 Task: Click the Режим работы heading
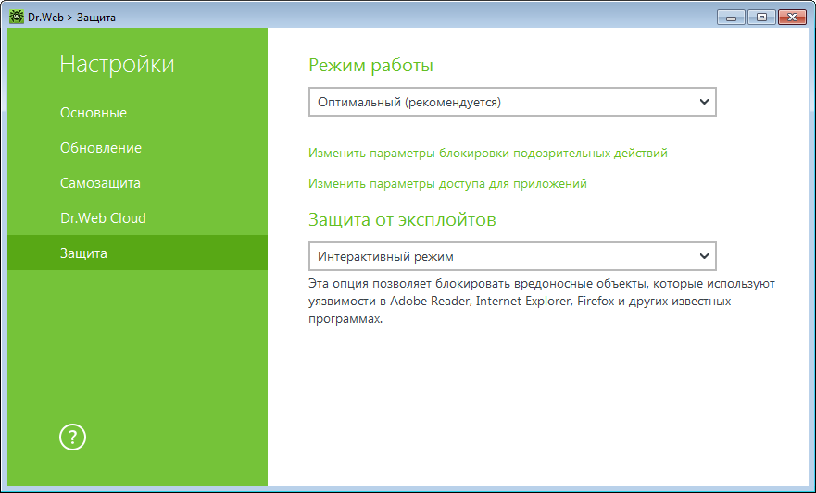click(370, 66)
